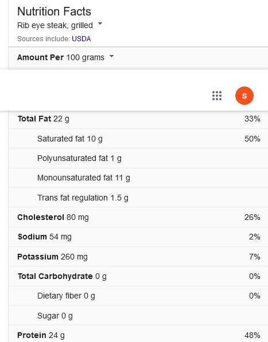
Task: Select the Total Fat 22 g row
Action: [x=138, y=119]
